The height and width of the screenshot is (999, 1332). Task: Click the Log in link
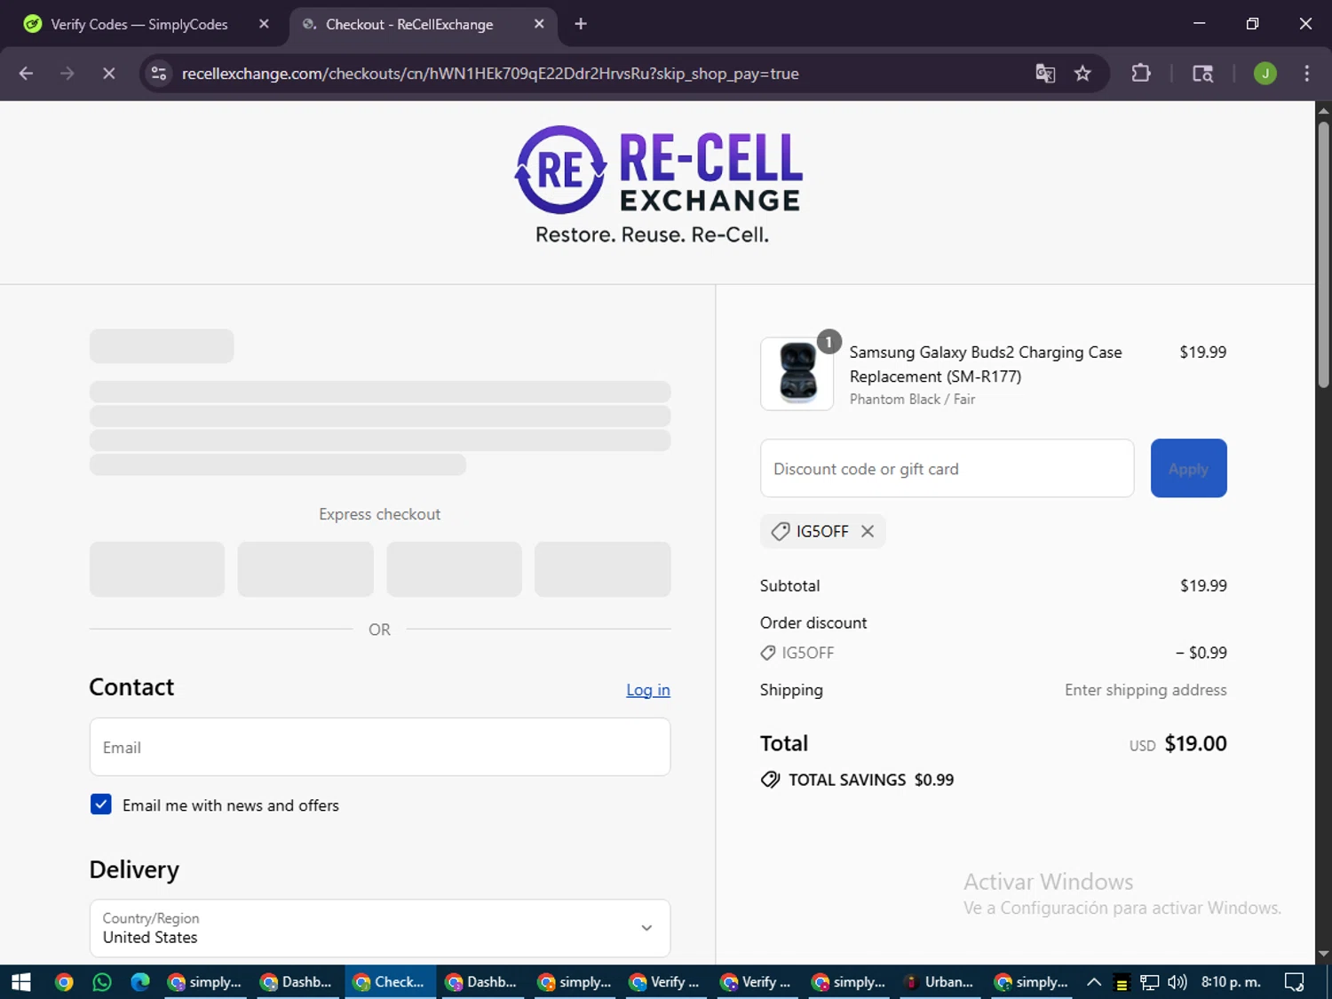pos(648,690)
